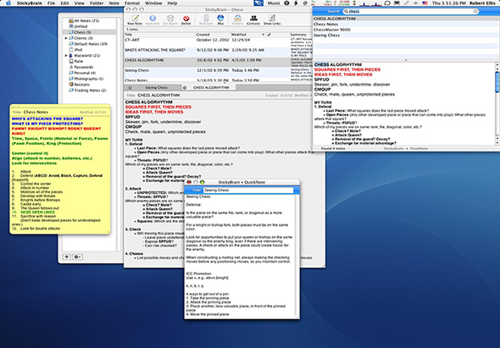Click the yellow Chess Notes sticky title

point(36,112)
